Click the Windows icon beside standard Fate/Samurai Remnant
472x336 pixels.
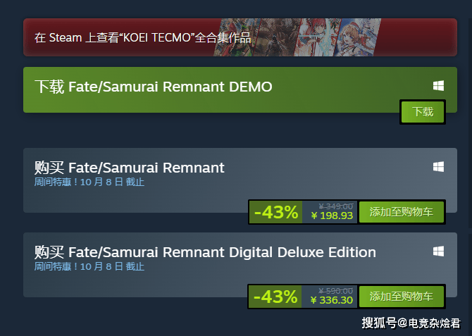(438, 167)
